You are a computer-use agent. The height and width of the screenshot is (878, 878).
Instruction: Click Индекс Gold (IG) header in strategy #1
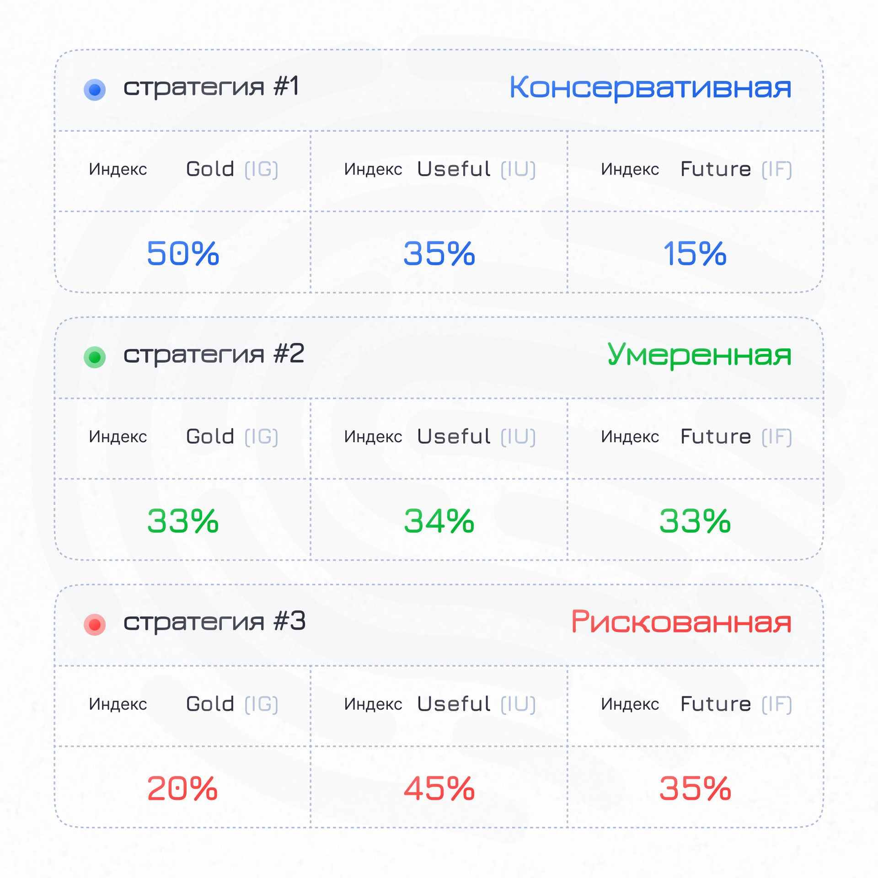coord(183,170)
